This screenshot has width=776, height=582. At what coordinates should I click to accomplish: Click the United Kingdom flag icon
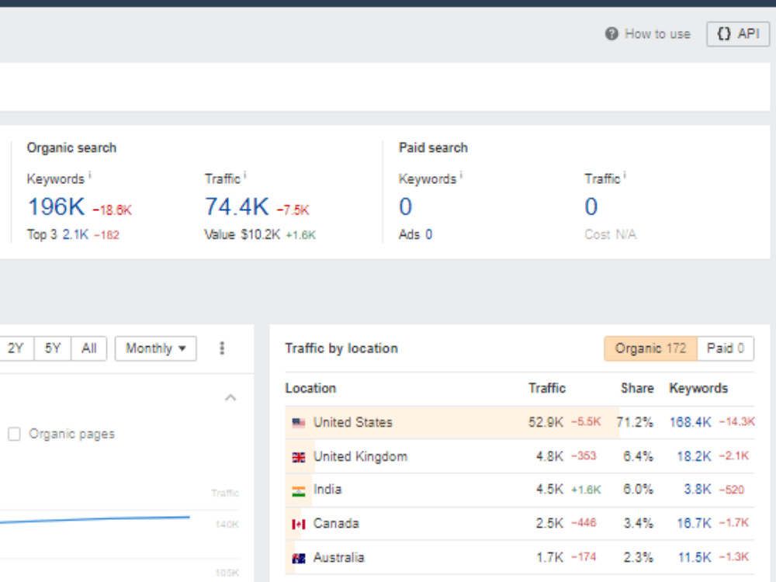pyautogui.click(x=299, y=457)
